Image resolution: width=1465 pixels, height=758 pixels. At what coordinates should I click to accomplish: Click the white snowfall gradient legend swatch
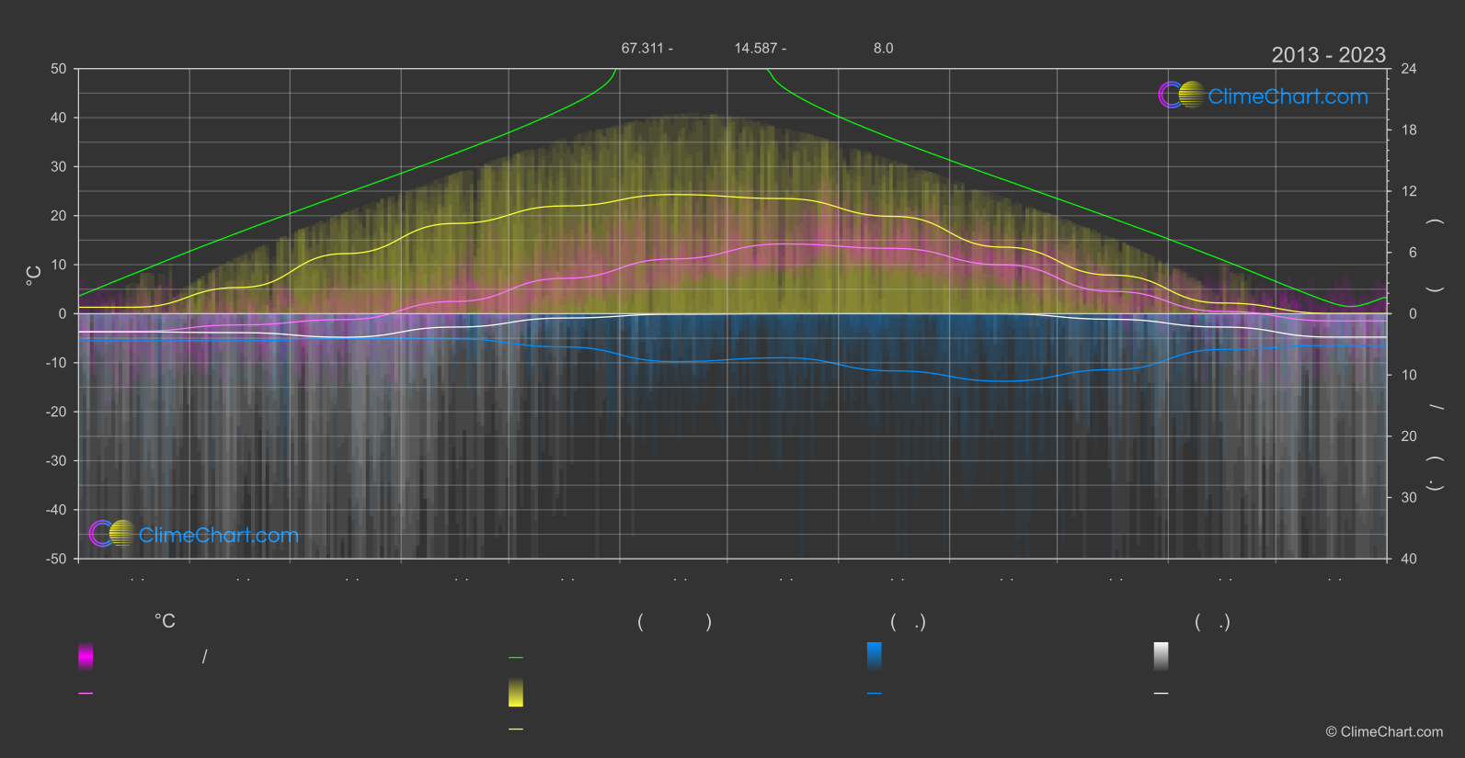1162,656
